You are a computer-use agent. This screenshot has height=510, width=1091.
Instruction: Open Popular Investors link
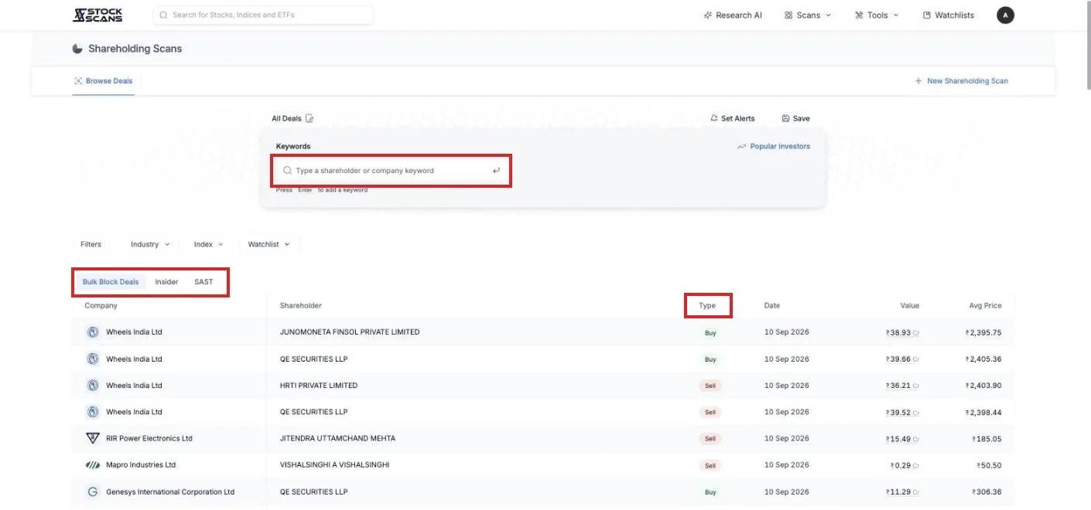point(774,146)
